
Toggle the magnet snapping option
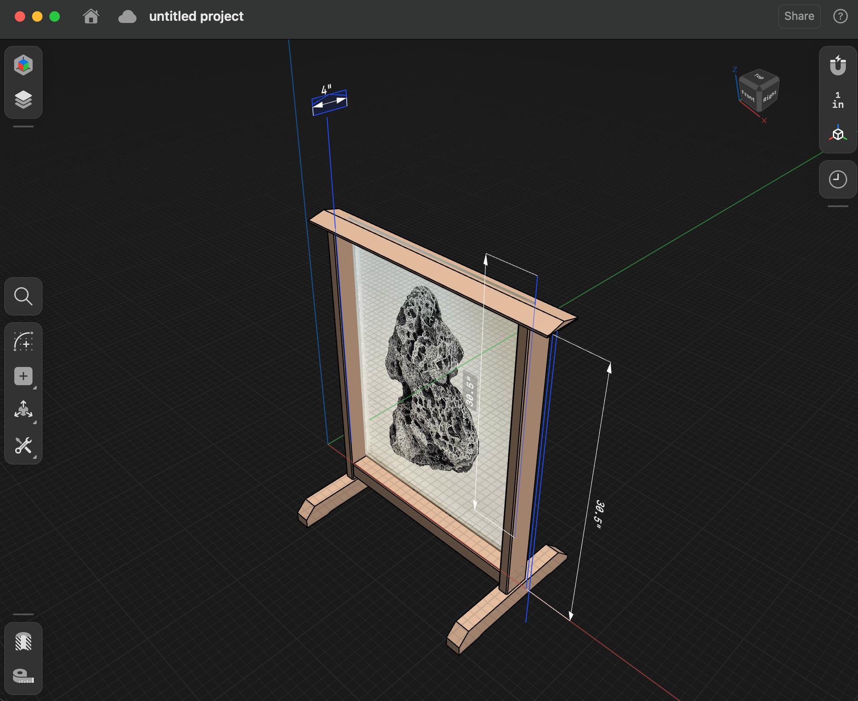(838, 66)
